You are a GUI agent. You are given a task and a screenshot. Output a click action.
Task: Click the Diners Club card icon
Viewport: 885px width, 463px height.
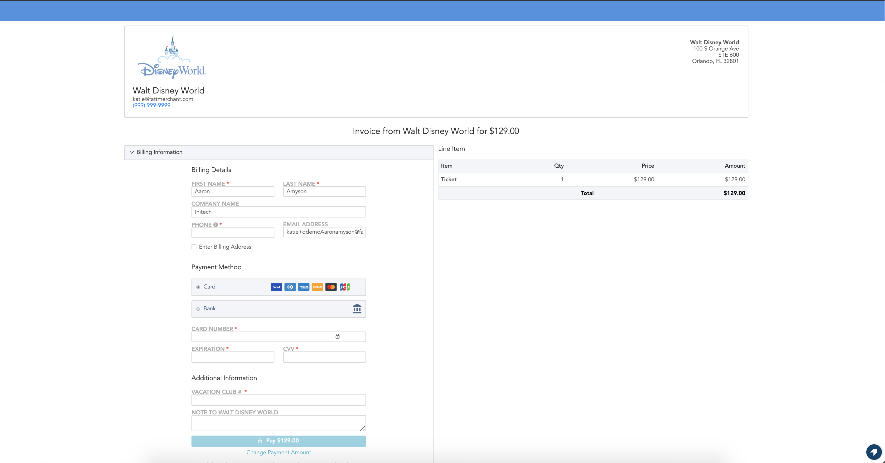(290, 287)
